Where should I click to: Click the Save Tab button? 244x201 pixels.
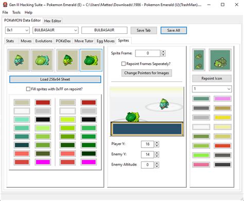144,30
